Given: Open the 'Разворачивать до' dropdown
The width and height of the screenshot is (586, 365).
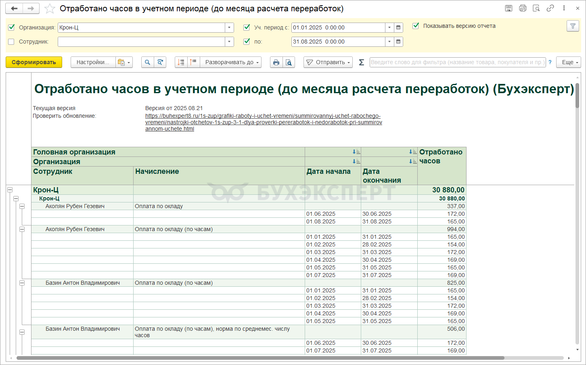Looking at the screenshot, I should point(230,62).
